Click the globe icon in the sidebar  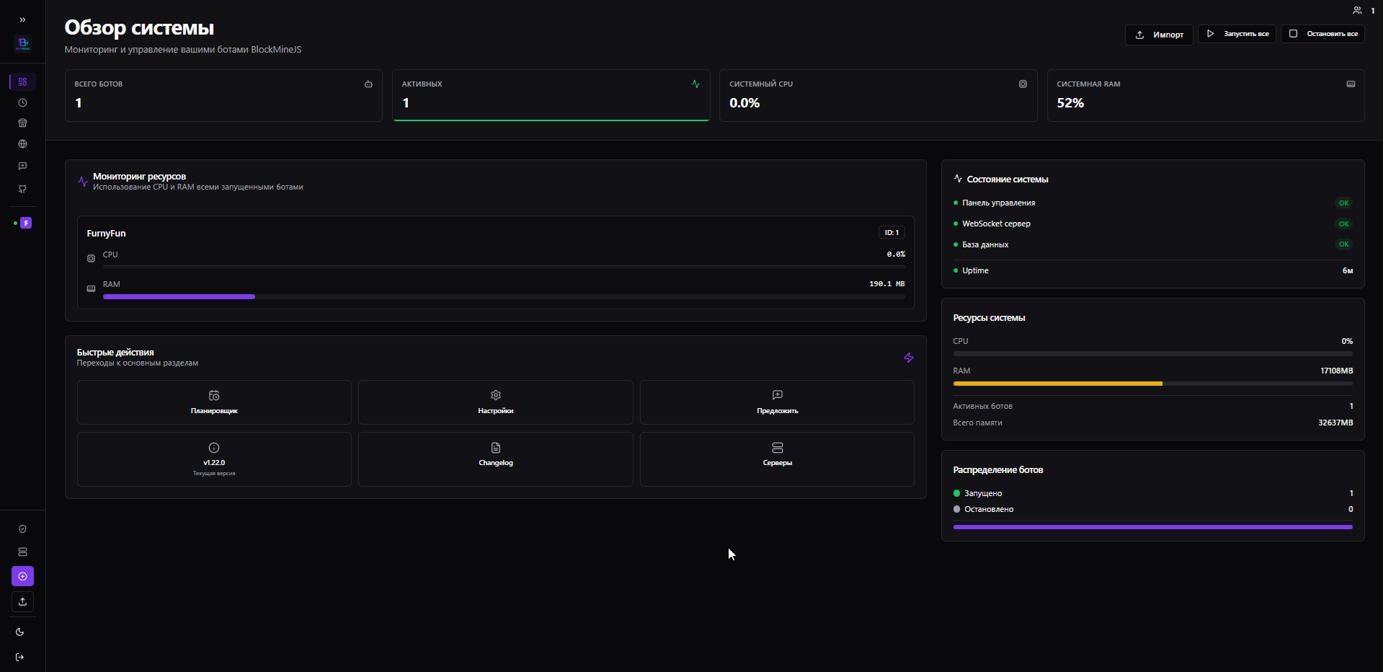pyautogui.click(x=22, y=143)
